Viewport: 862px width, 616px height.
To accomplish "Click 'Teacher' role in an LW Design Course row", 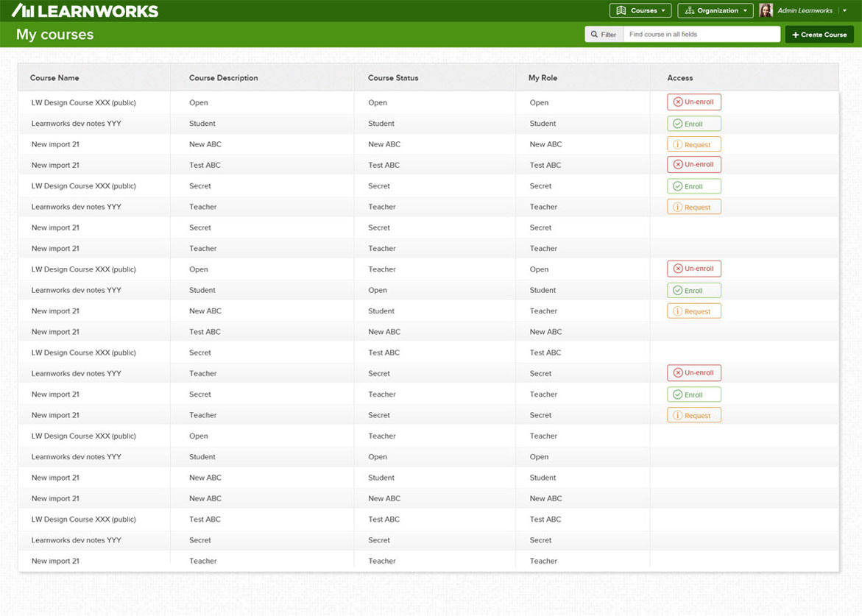I will click(543, 436).
